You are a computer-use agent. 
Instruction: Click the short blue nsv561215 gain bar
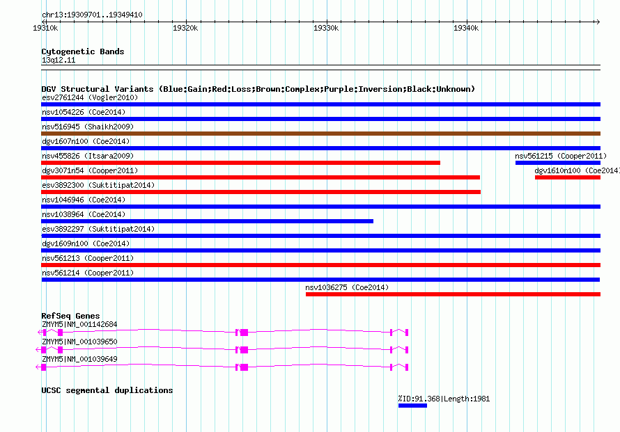click(558, 163)
